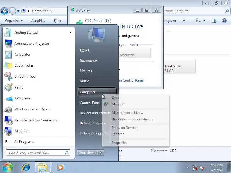Show hidden tray icons arrow
This screenshot has width=231, height=173.
coord(188,168)
